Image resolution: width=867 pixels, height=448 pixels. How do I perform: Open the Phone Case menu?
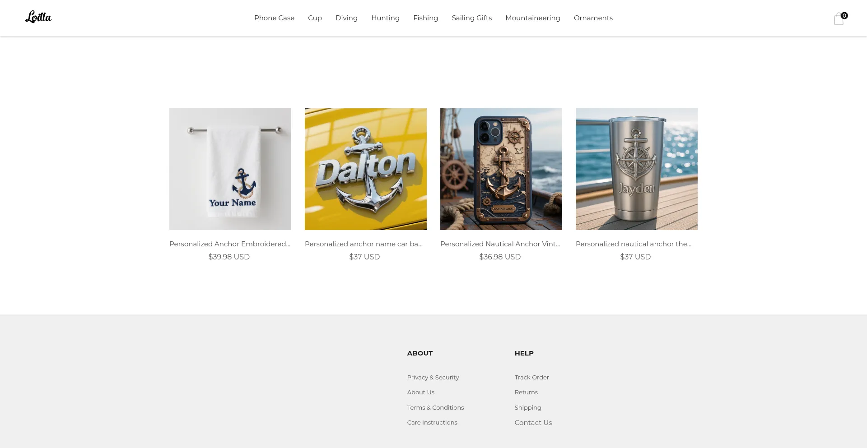(274, 18)
